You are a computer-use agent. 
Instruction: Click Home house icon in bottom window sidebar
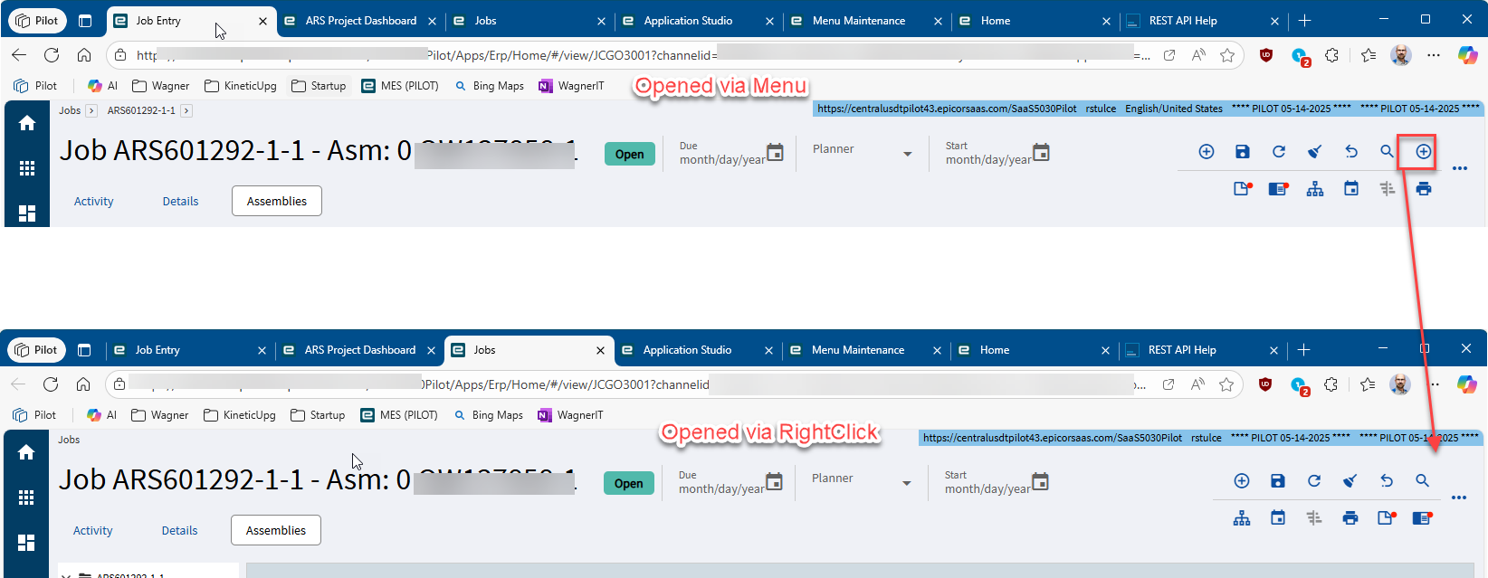(26, 452)
